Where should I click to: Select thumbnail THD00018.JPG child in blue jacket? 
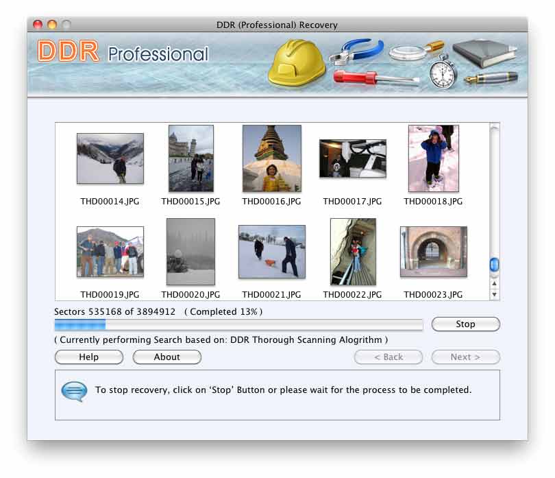434,158
